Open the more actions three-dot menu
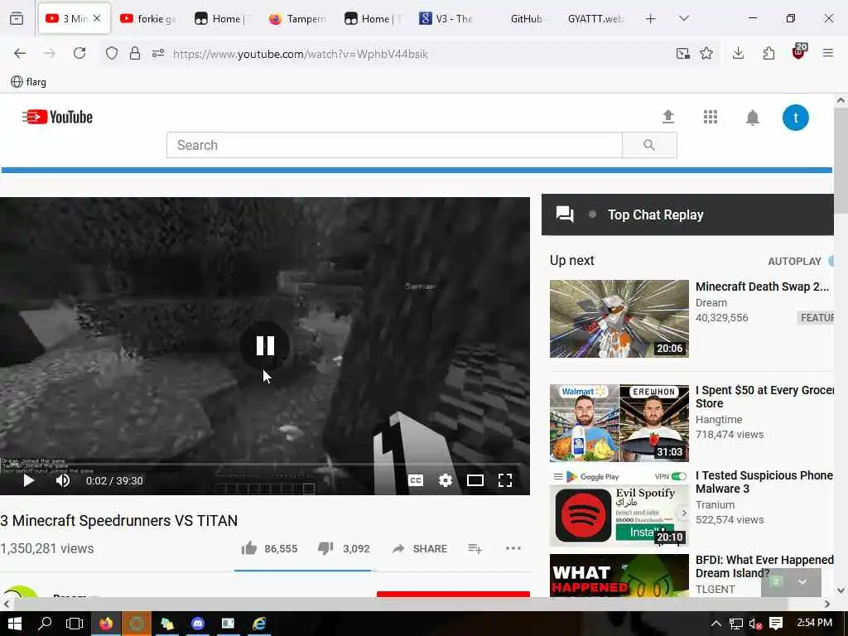This screenshot has height=636, width=848. pyautogui.click(x=513, y=548)
